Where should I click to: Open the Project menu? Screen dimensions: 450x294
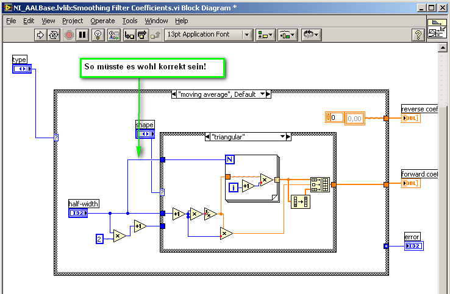[73, 21]
